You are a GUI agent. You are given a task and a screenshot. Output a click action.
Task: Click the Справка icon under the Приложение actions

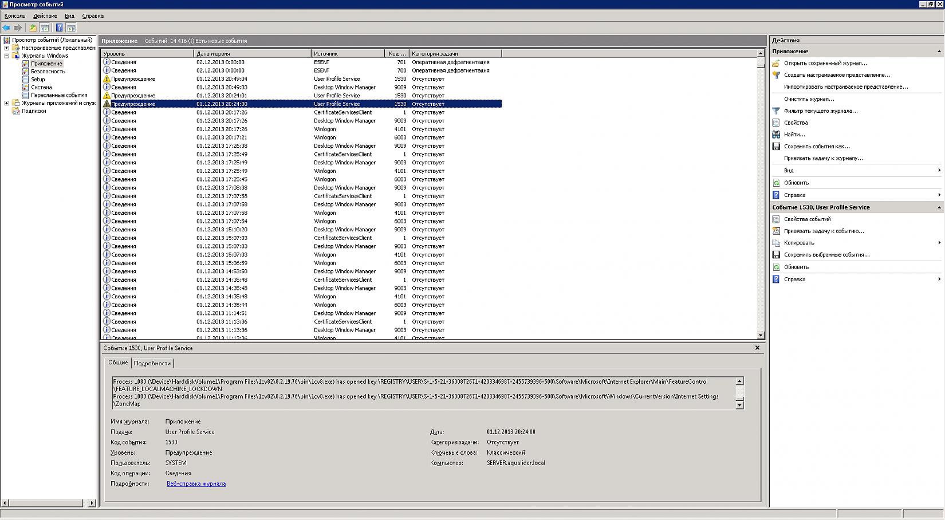pos(776,195)
